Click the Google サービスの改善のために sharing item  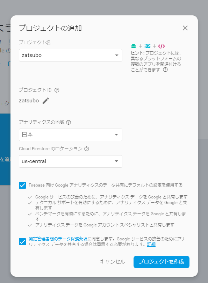[111, 197]
